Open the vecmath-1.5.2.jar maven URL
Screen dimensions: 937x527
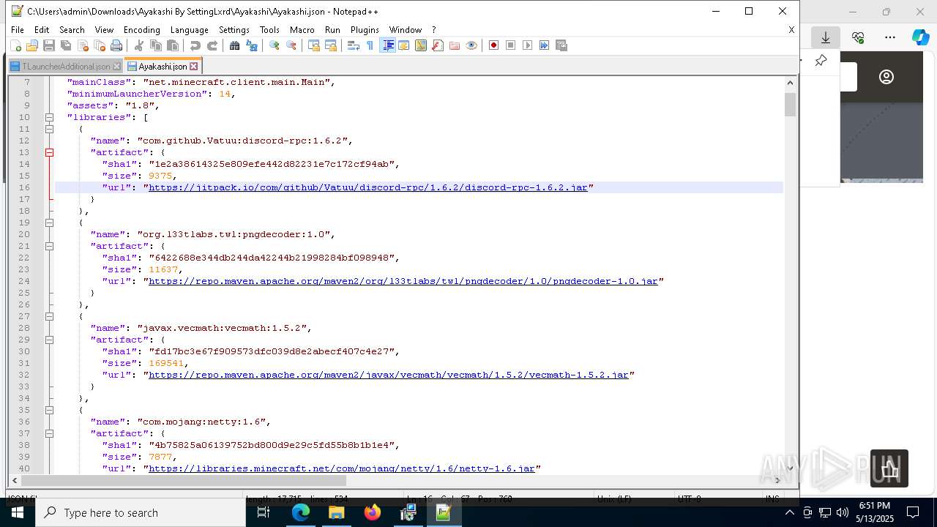(x=389, y=375)
